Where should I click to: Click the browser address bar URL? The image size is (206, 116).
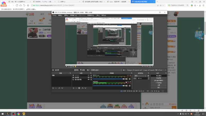(x=55, y=5)
